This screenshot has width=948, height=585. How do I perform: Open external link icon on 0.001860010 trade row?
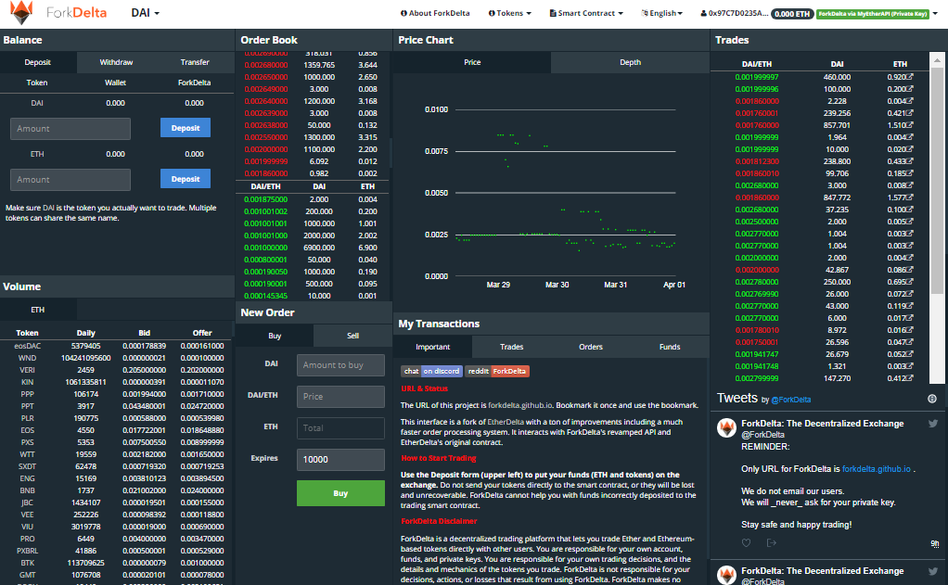910,173
